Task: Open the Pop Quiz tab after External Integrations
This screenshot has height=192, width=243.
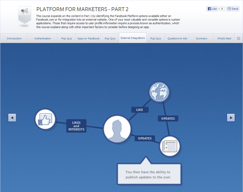Action: tap(156, 39)
